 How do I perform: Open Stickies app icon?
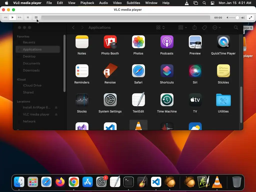223,71
